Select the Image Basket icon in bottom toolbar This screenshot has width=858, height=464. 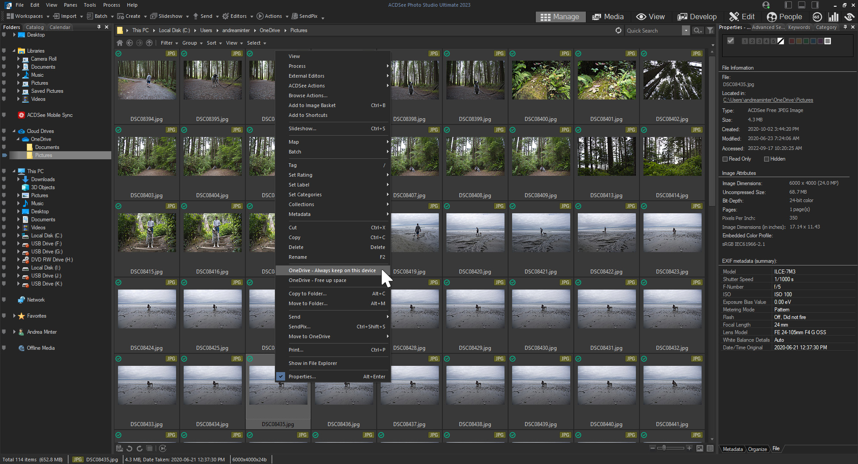click(118, 448)
